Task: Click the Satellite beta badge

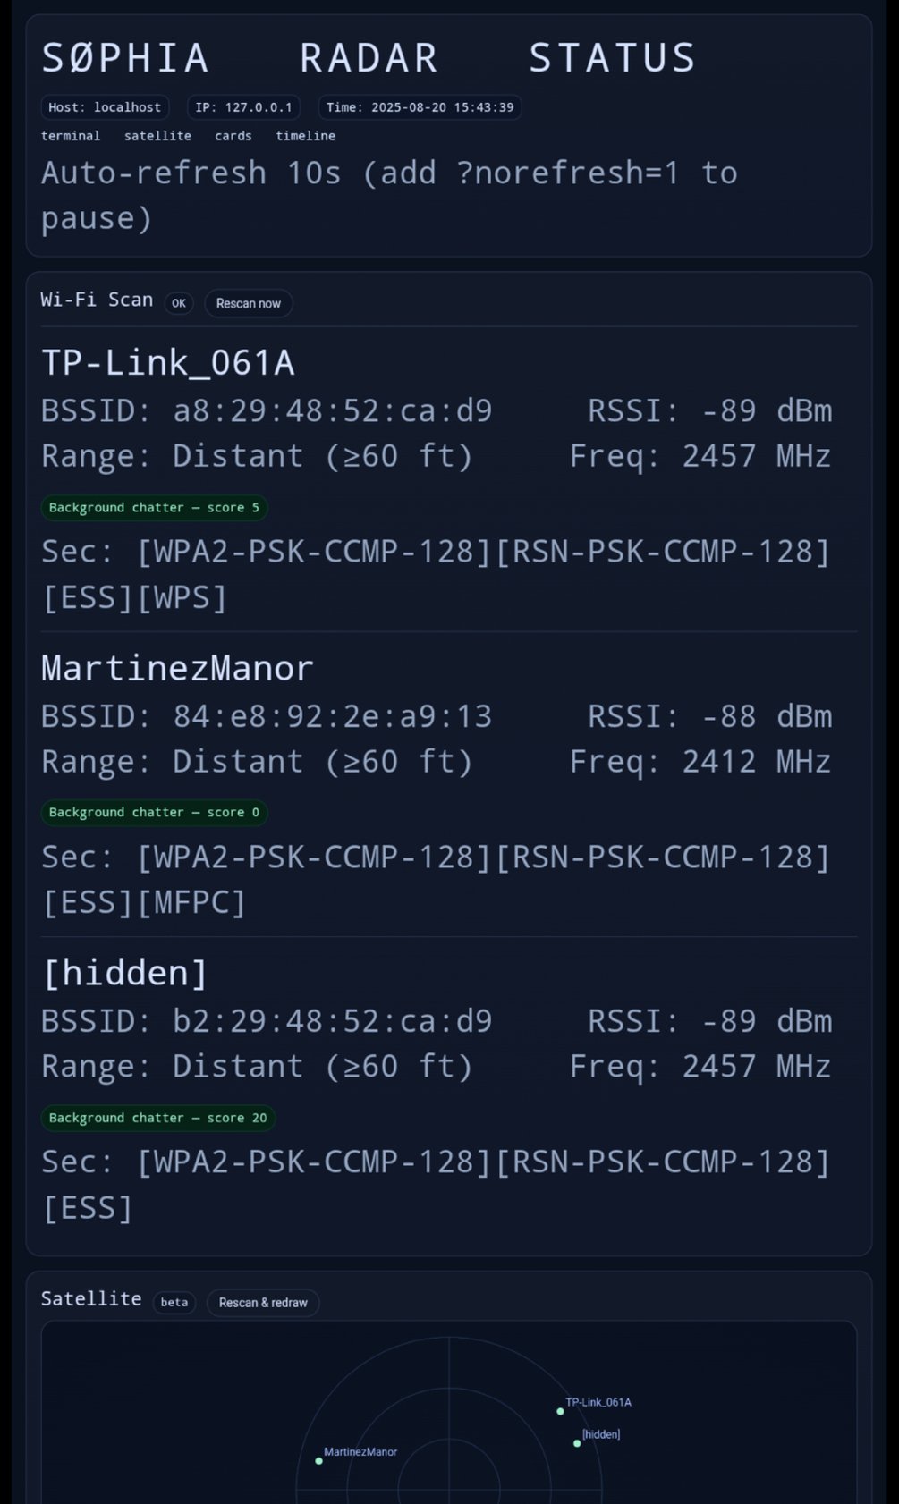Action: pyautogui.click(x=174, y=1302)
